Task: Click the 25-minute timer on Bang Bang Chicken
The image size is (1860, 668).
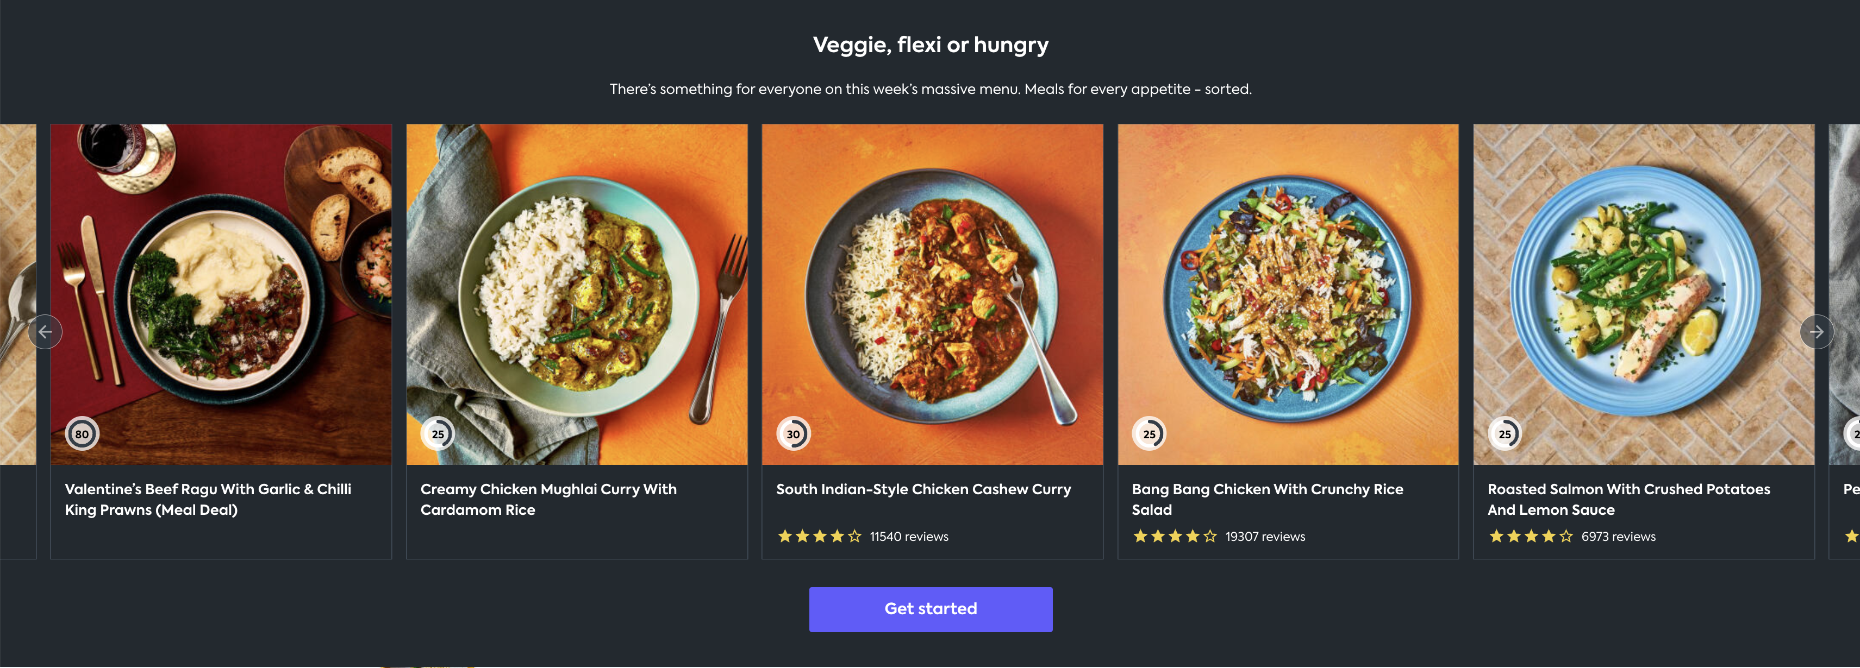Action: click(x=1149, y=433)
